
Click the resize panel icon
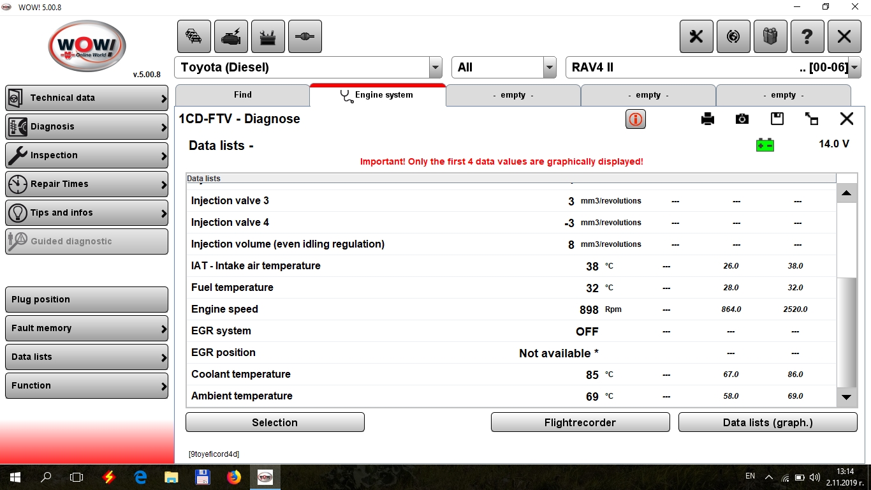[x=812, y=119]
